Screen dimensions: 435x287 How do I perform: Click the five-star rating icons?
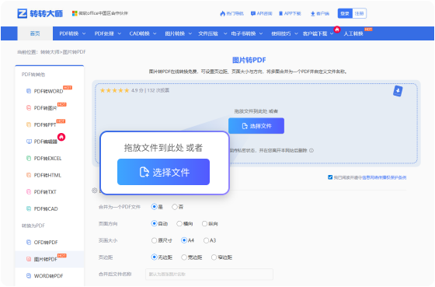pos(114,90)
